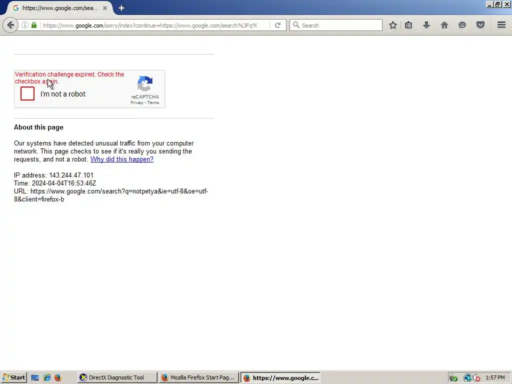The width and height of the screenshot is (512, 384).
Task: Check the "I'm not a robot" checkbox
Action: click(27, 93)
